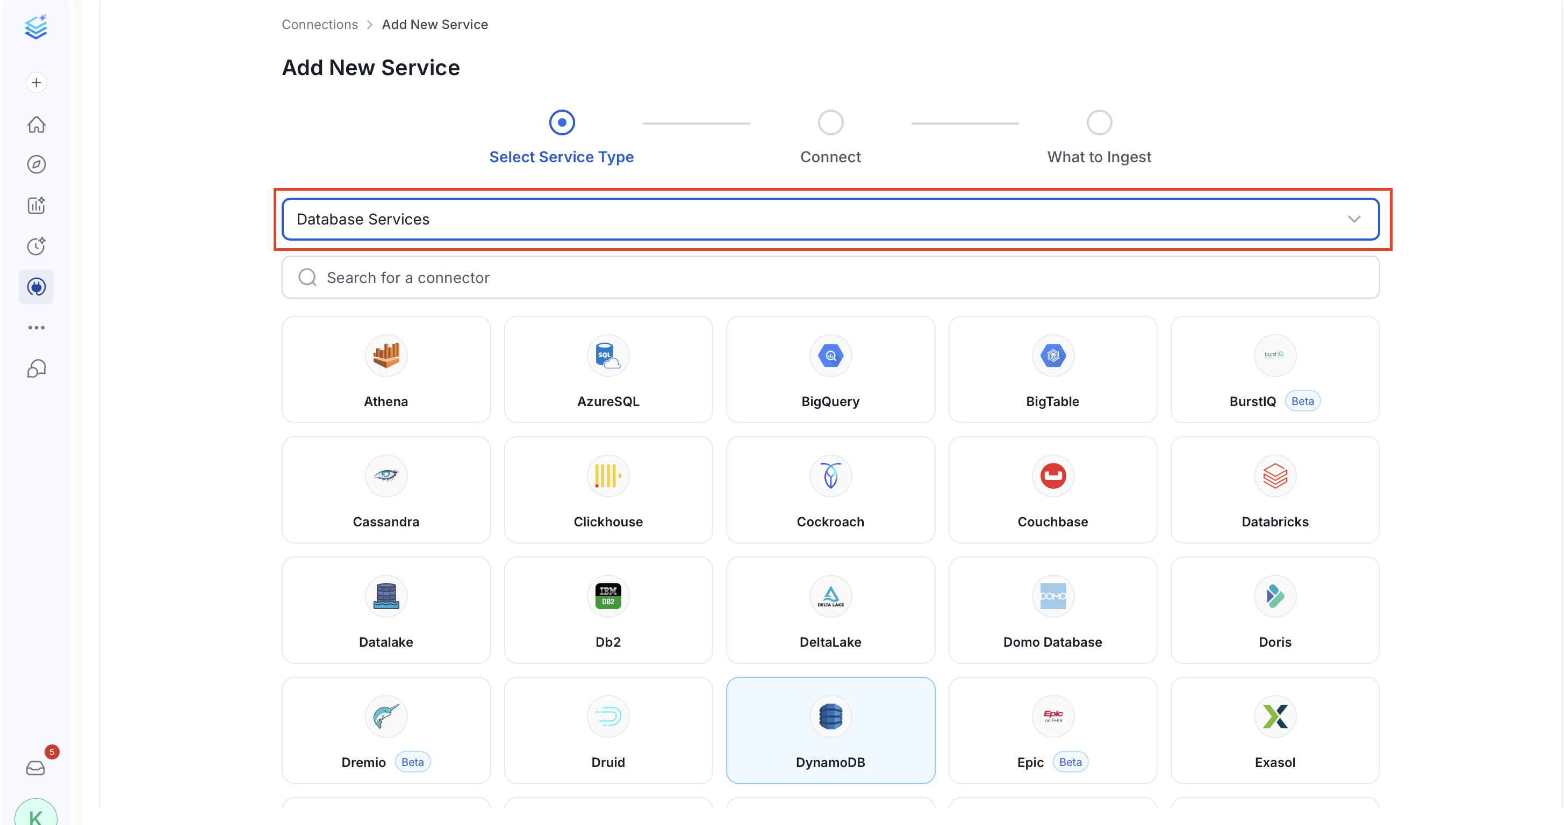1564x825 pixels.
Task: Open Explore via the compass icon
Action: pyautogui.click(x=37, y=164)
